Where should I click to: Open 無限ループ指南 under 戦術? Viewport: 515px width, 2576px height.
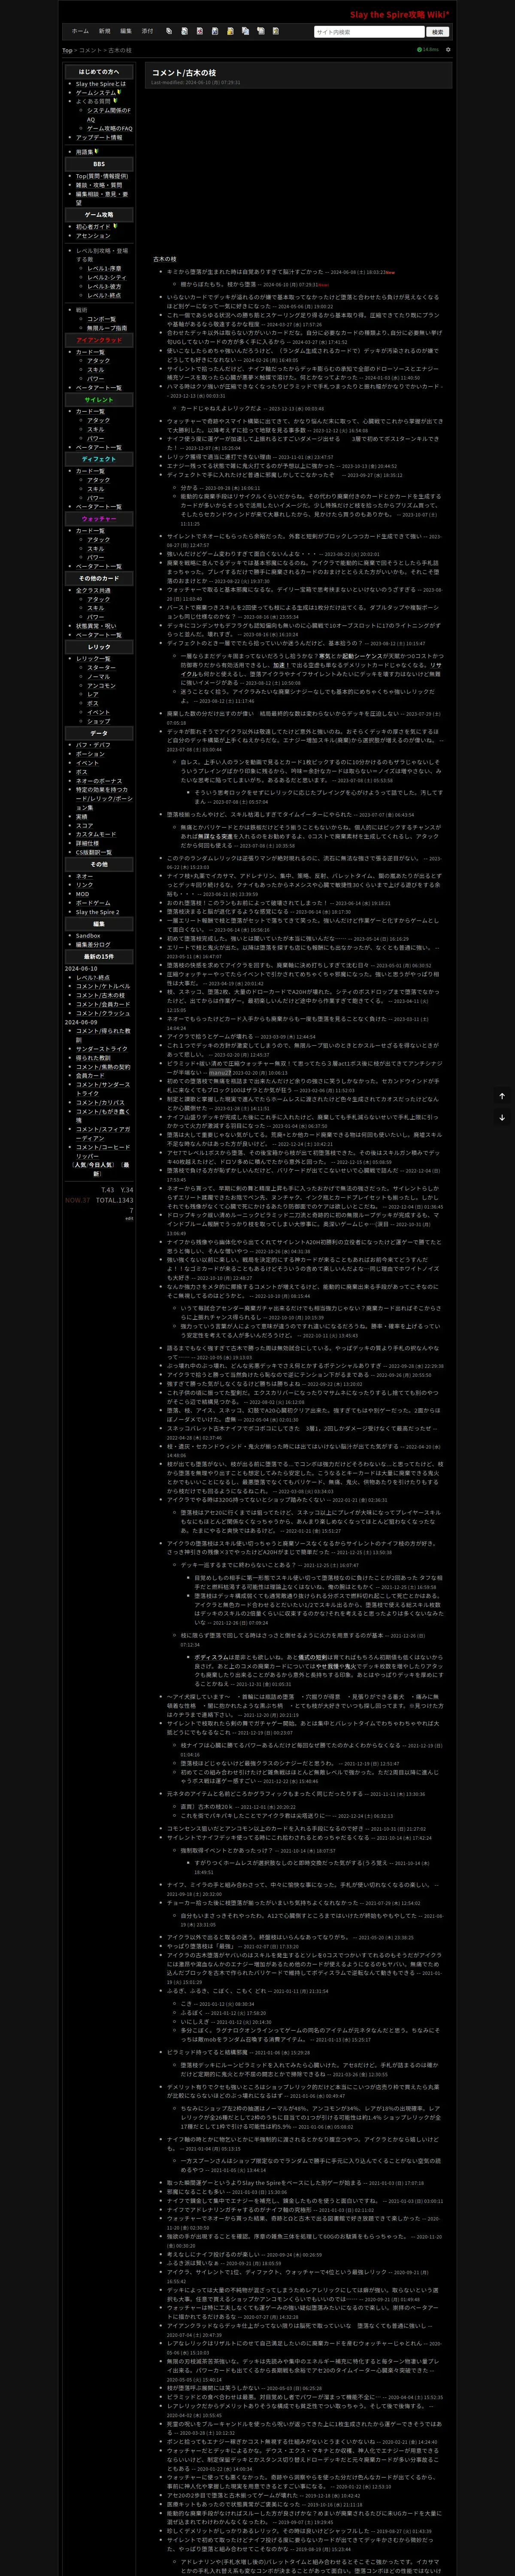(x=107, y=328)
